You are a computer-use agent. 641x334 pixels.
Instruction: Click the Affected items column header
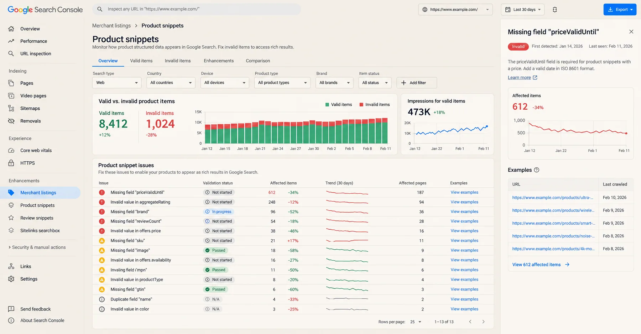tap(283, 183)
